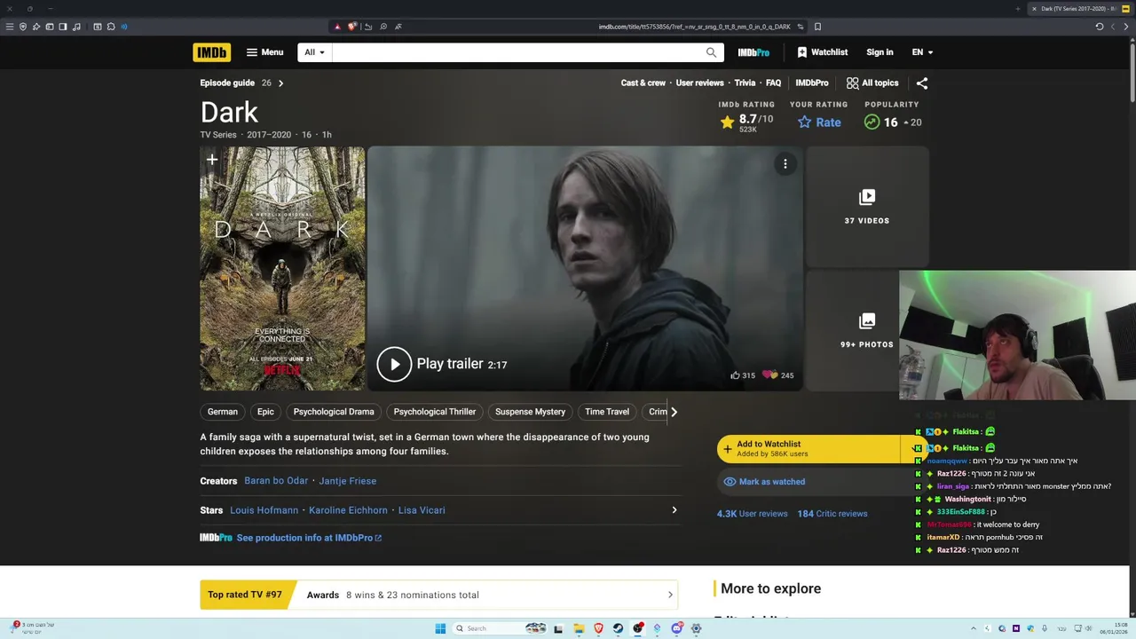1136x639 pixels.
Task: Open the Creators credits link
Action: point(218,481)
